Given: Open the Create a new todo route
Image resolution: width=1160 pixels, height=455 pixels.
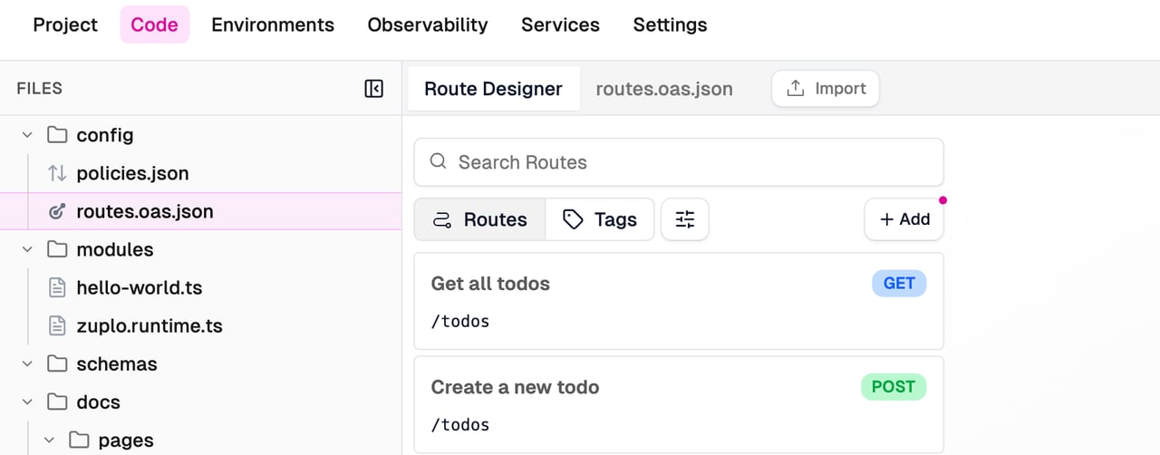Looking at the screenshot, I should click(679, 404).
